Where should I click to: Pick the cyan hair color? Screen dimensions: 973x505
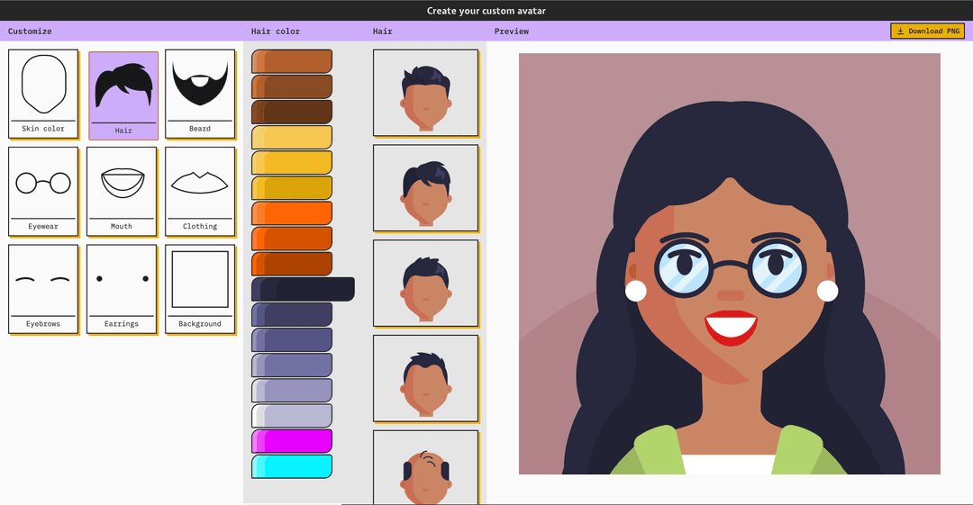click(292, 466)
